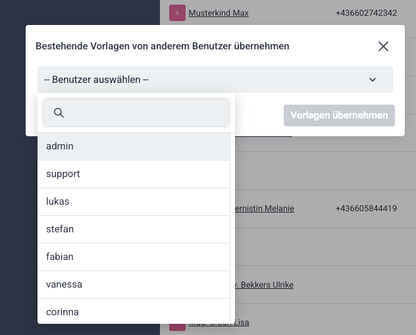Click phone number +436605844419
This screenshot has height=335, width=416.
[366, 209]
